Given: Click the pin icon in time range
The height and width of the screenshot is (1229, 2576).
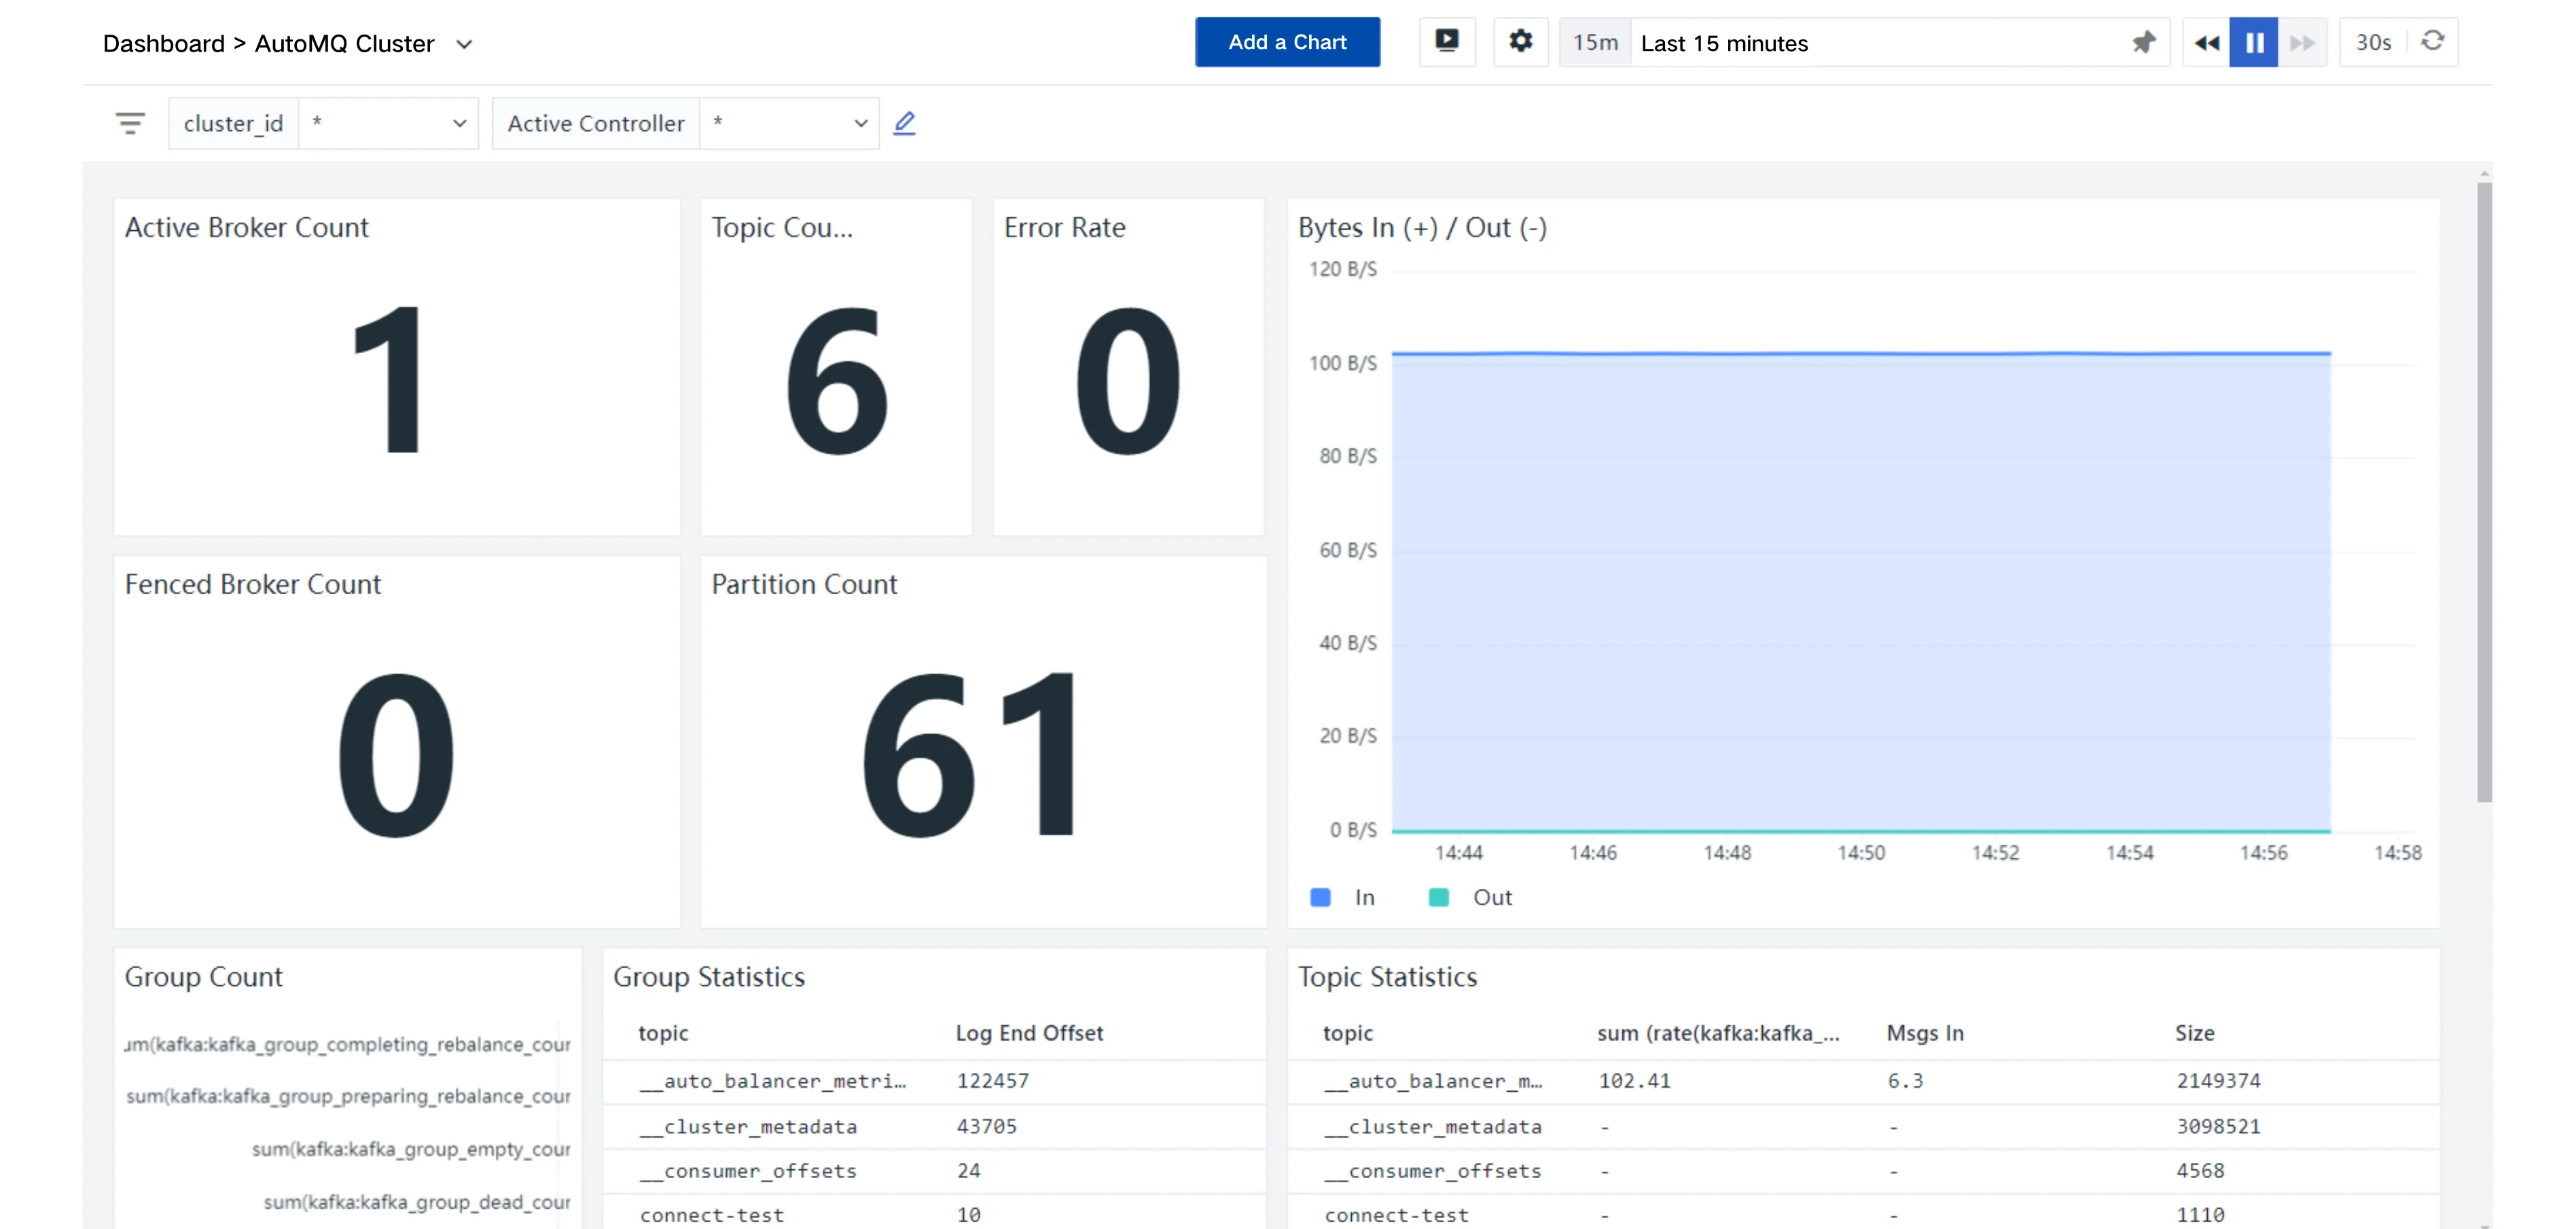Looking at the screenshot, I should pos(2143,43).
